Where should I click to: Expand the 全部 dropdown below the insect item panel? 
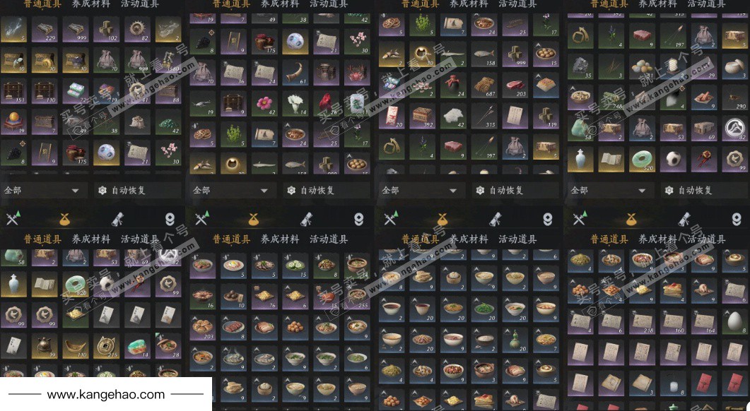click(x=611, y=190)
